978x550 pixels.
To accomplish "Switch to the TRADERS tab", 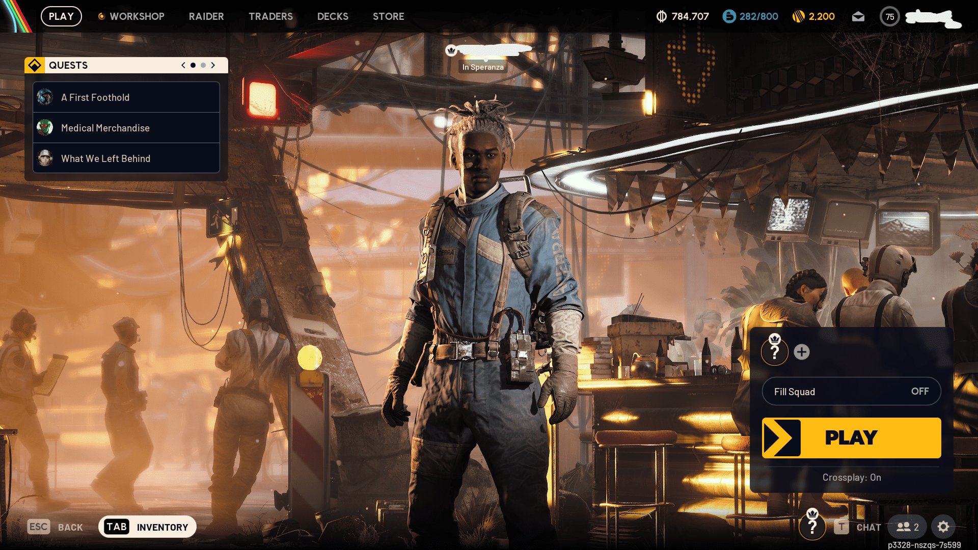I will coord(270,16).
